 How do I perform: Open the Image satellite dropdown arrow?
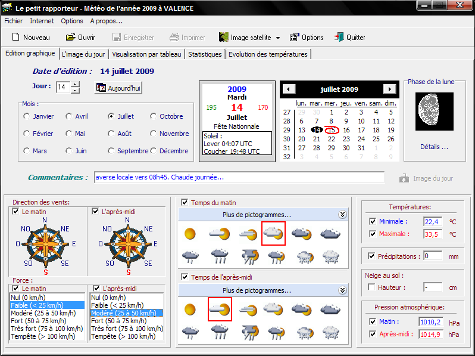[x=278, y=38]
